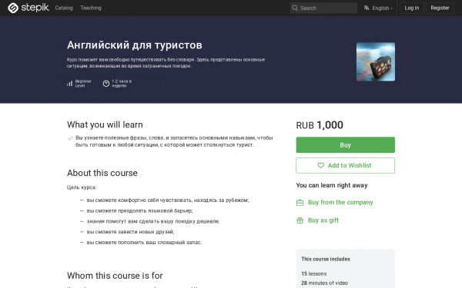Image resolution: width=462 pixels, height=288 pixels.
Task: Click the search magnifier icon
Action: [x=295, y=8]
